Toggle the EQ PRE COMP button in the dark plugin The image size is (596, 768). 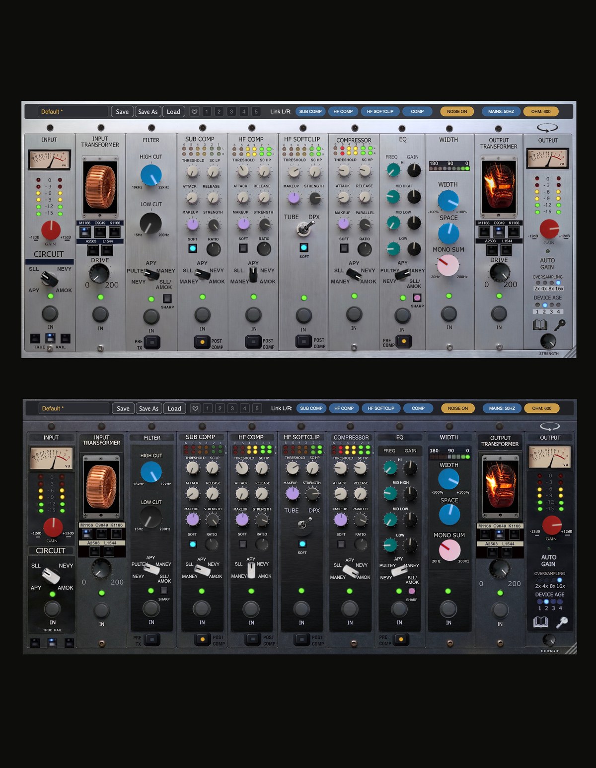401,639
